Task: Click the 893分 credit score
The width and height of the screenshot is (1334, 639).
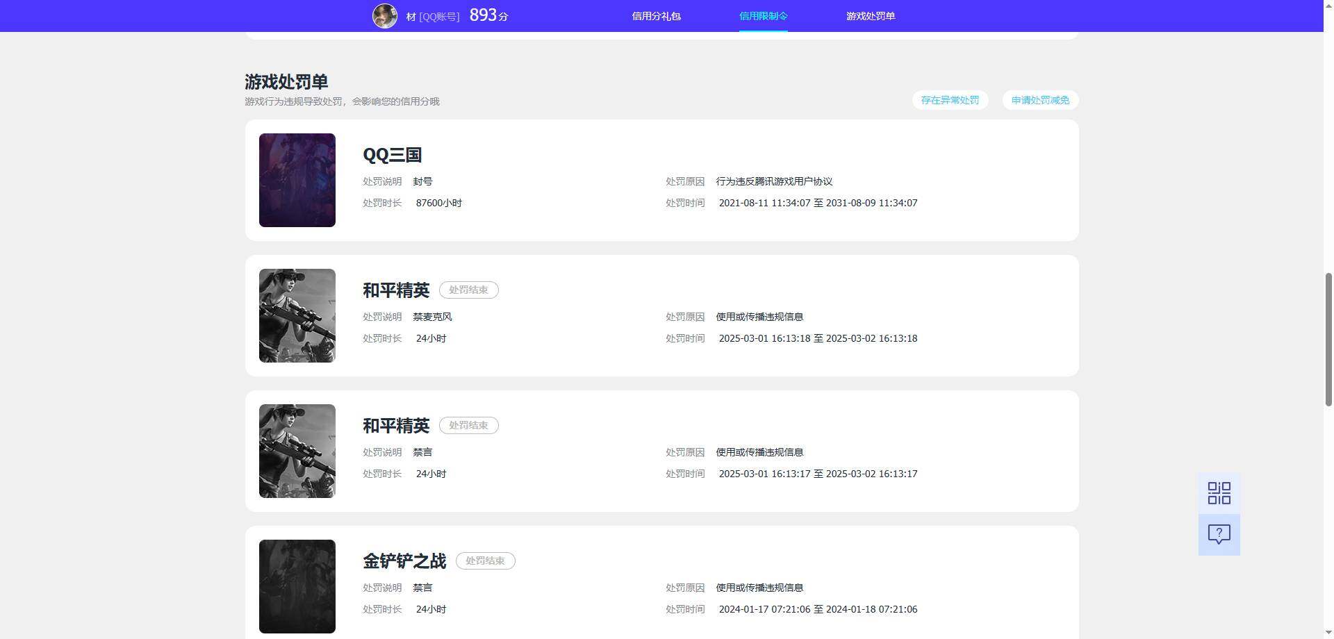Action: (488, 15)
